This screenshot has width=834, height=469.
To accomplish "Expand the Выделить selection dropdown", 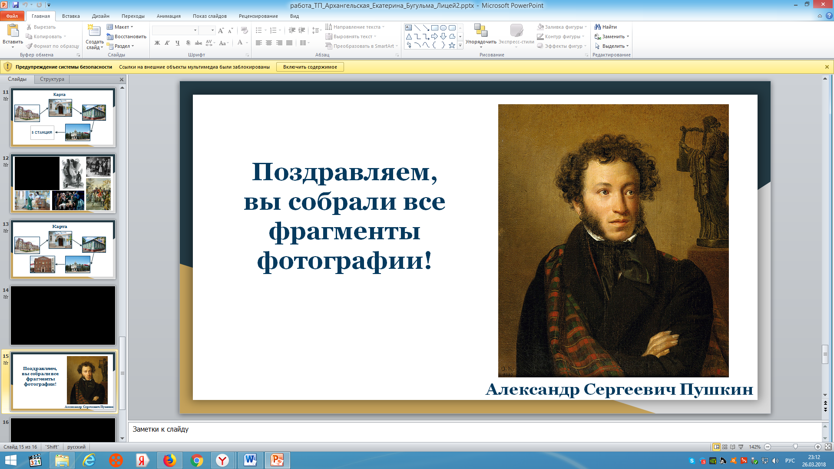I will point(612,46).
